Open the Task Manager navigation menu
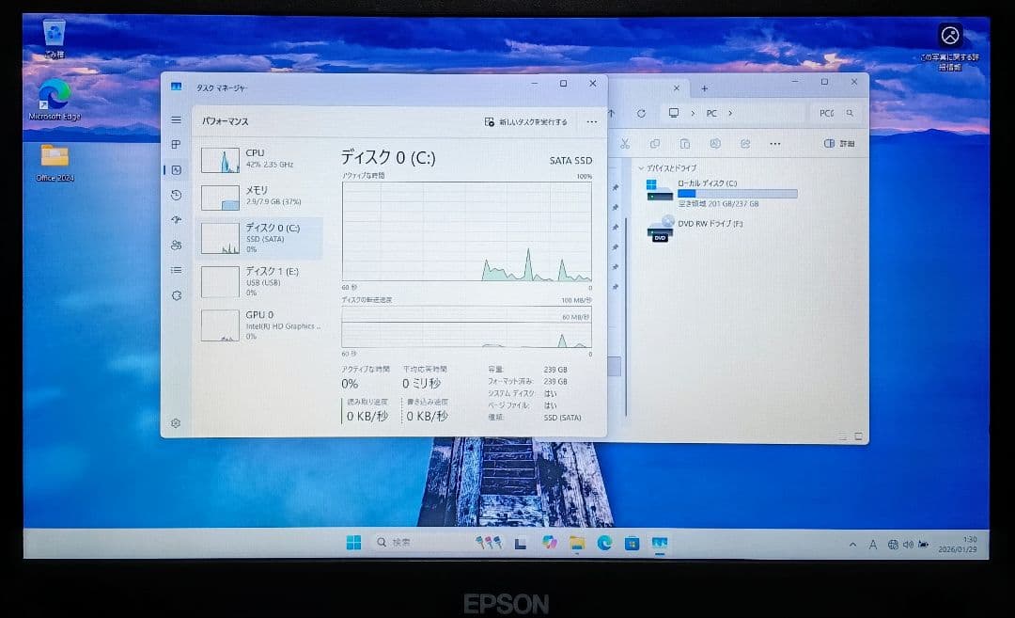The width and height of the screenshot is (1015, 618). tap(175, 119)
